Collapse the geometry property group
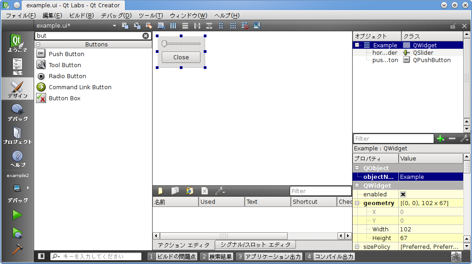Image resolution: width=472 pixels, height=264 pixels. click(357, 203)
